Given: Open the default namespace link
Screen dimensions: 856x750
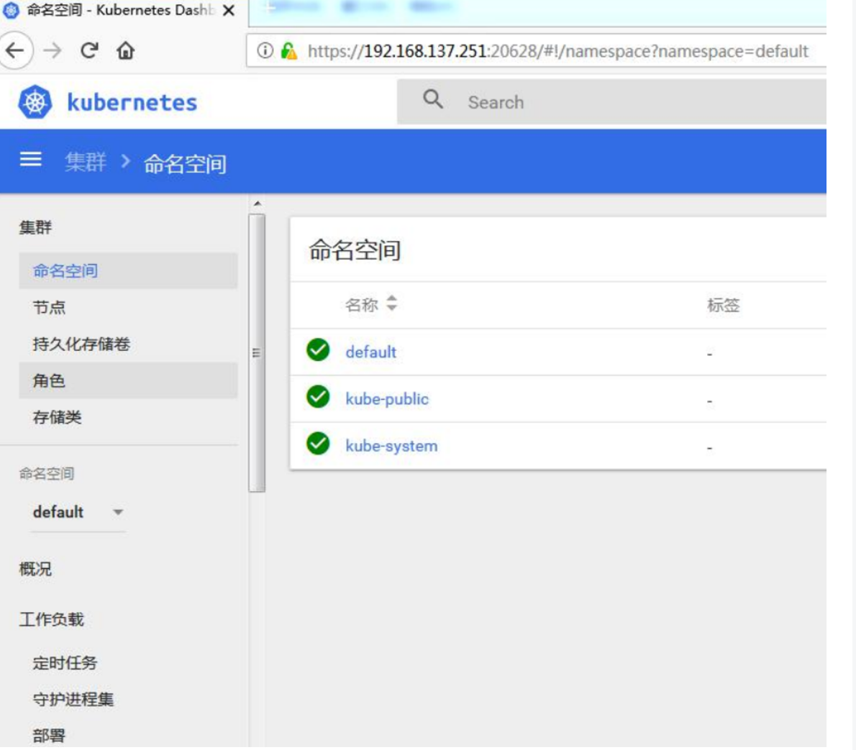Looking at the screenshot, I should point(370,352).
